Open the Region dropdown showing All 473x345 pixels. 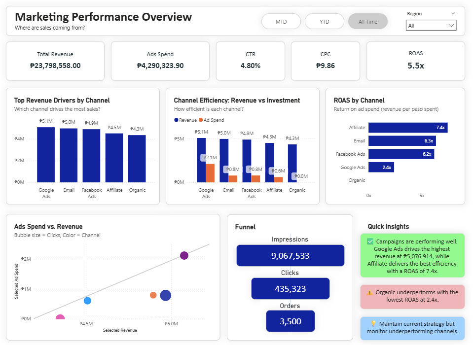[431, 25]
